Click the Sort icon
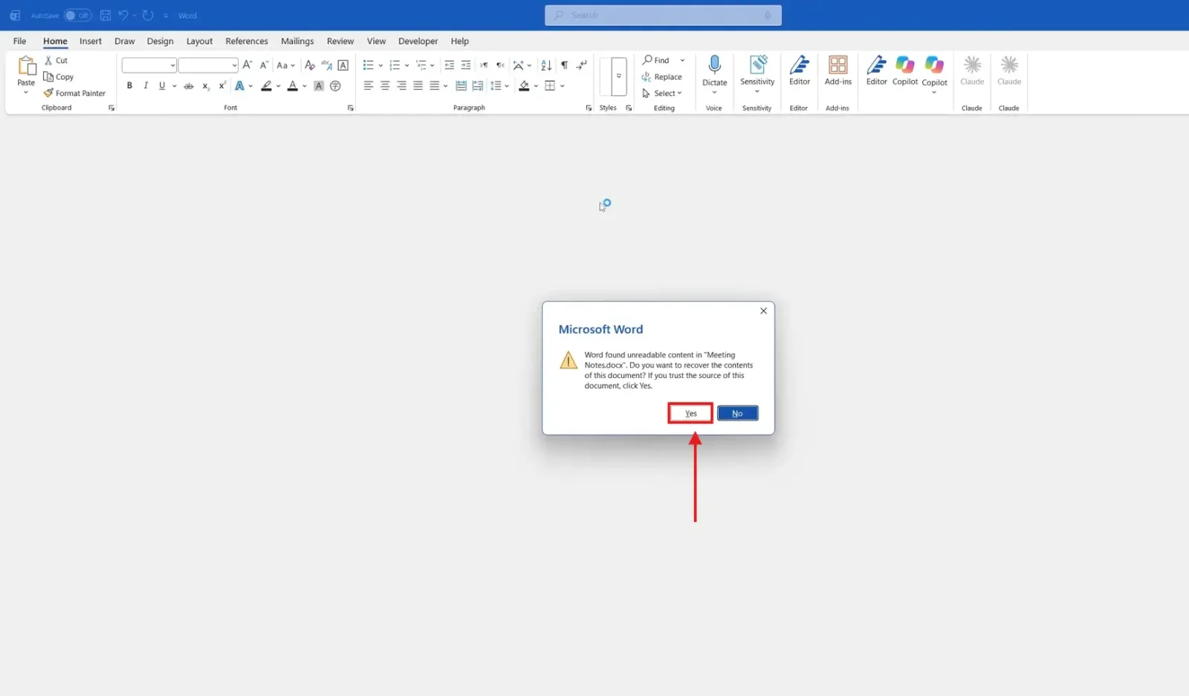 point(546,65)
